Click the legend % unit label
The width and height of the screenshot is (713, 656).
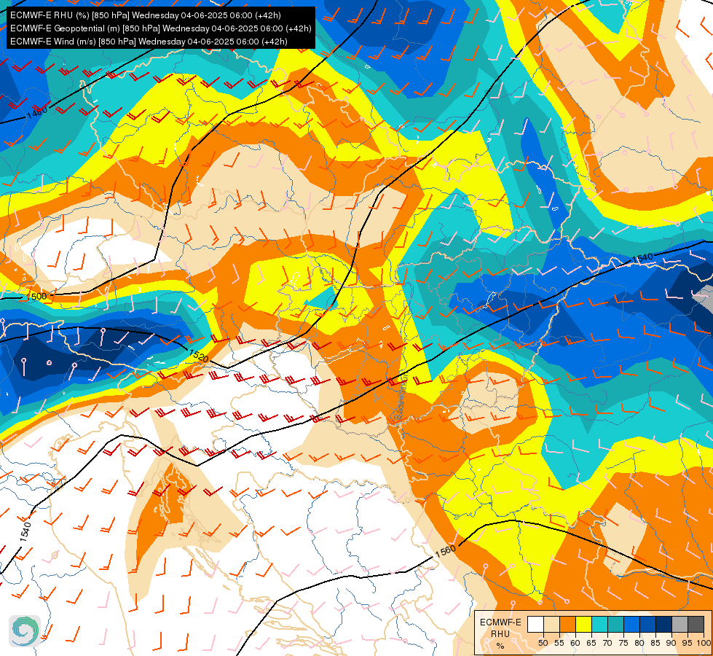500,646
